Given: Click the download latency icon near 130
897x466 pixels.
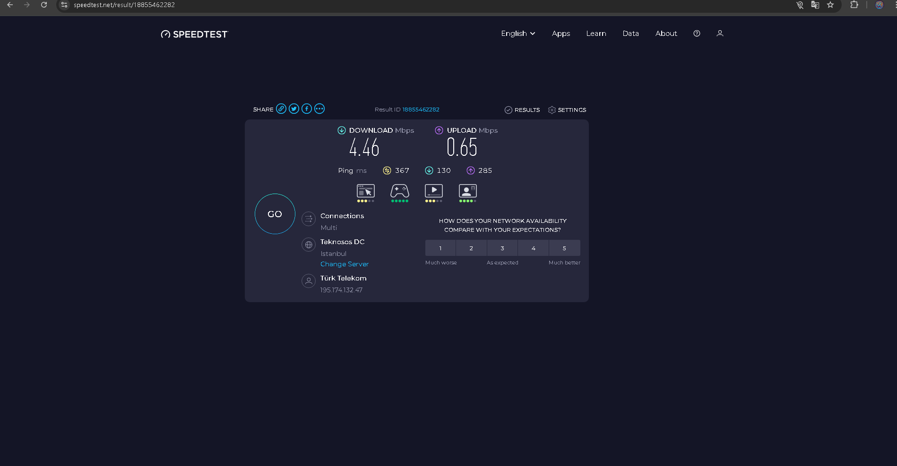Looking at the screenshot, I should point(429,170).
